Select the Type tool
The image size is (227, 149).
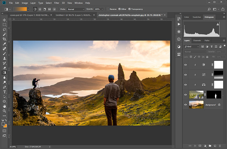coord(5,92)
